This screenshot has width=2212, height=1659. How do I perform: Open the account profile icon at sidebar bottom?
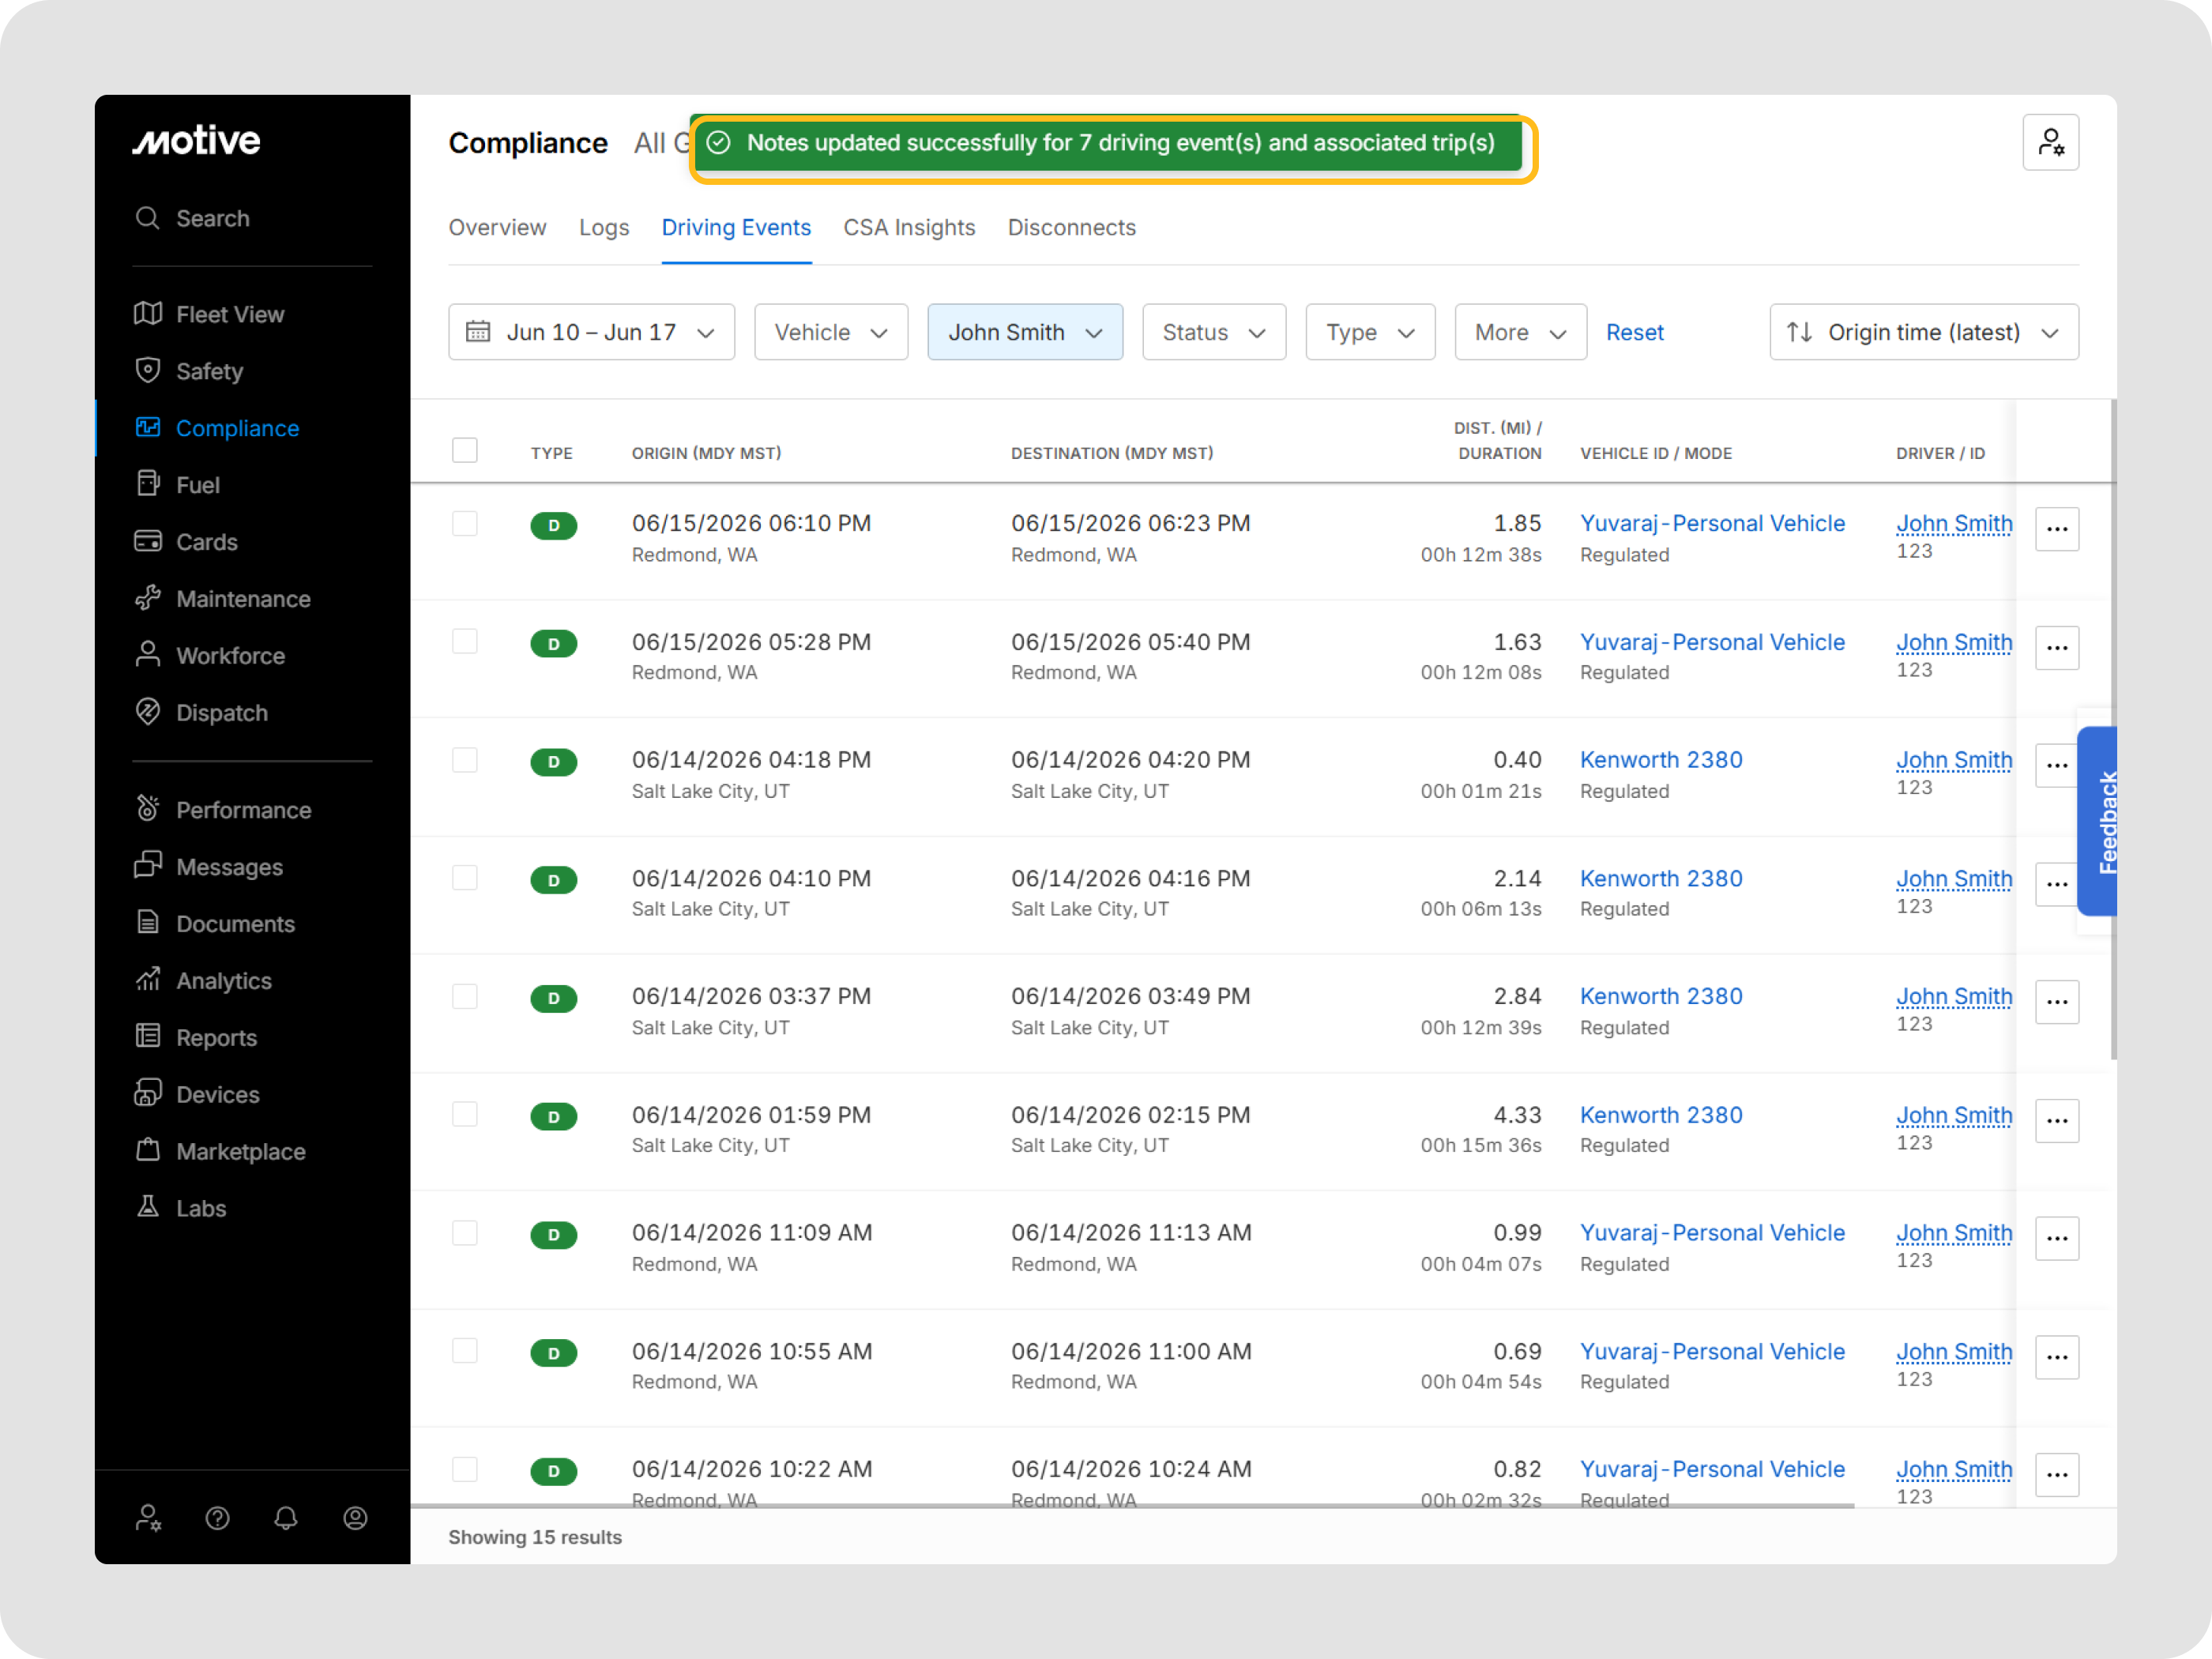355,1519
